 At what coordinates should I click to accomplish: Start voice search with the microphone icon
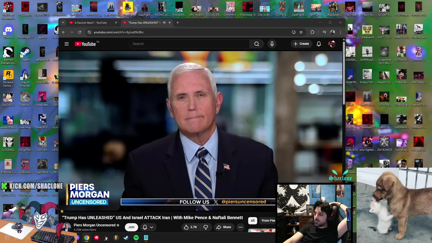(272, 44)
